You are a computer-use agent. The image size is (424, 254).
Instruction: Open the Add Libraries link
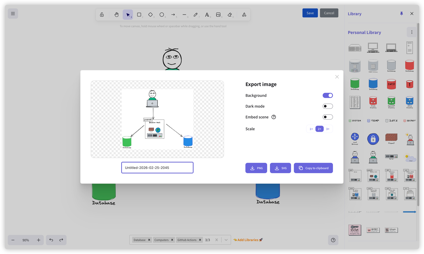click(248, 240)
